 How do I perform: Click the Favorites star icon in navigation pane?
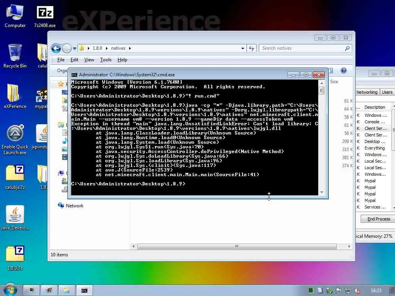click(x=61, y=84)
